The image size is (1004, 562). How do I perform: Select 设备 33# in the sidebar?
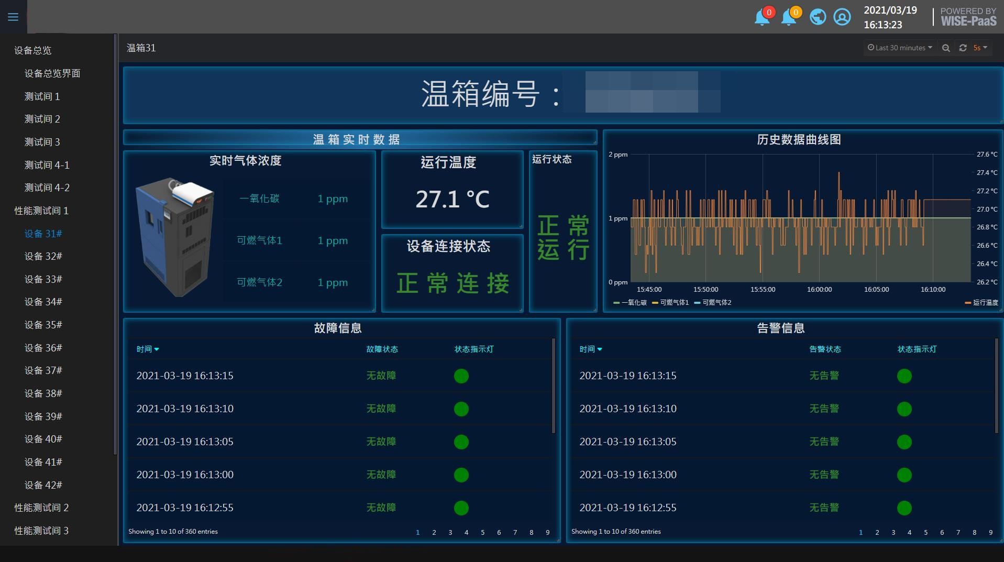click(43, 279)
